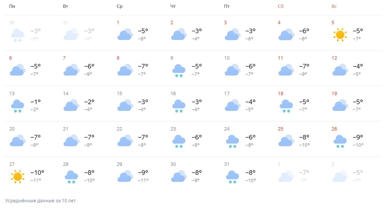Click the −10° temperature on the 27th

tap(37, 172)
